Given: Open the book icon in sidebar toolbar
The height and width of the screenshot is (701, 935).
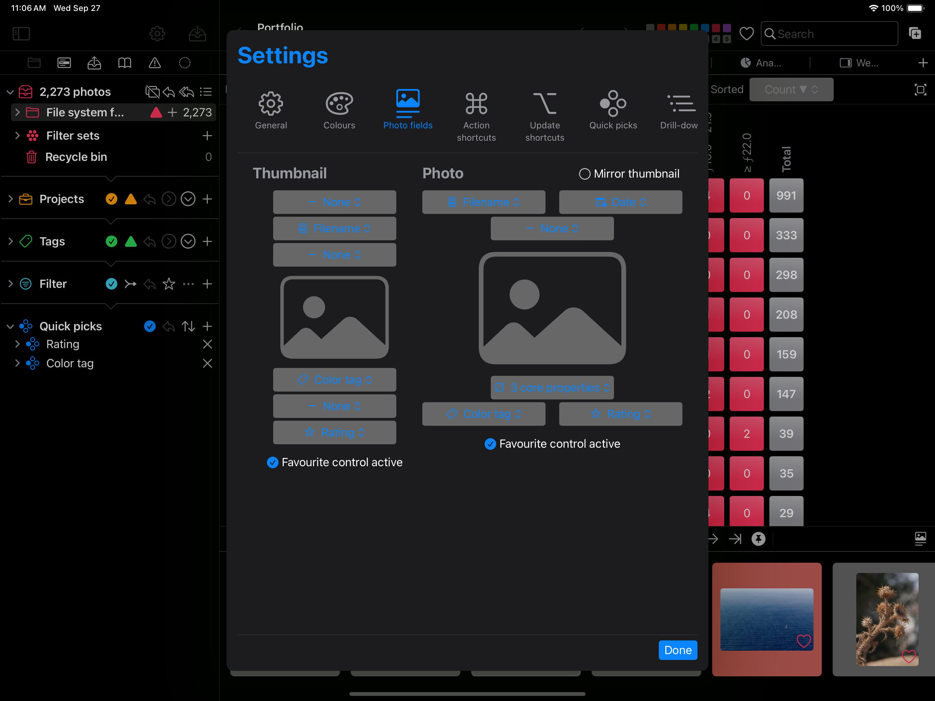Looking at the screenshot, I should (x=124, y=63).
